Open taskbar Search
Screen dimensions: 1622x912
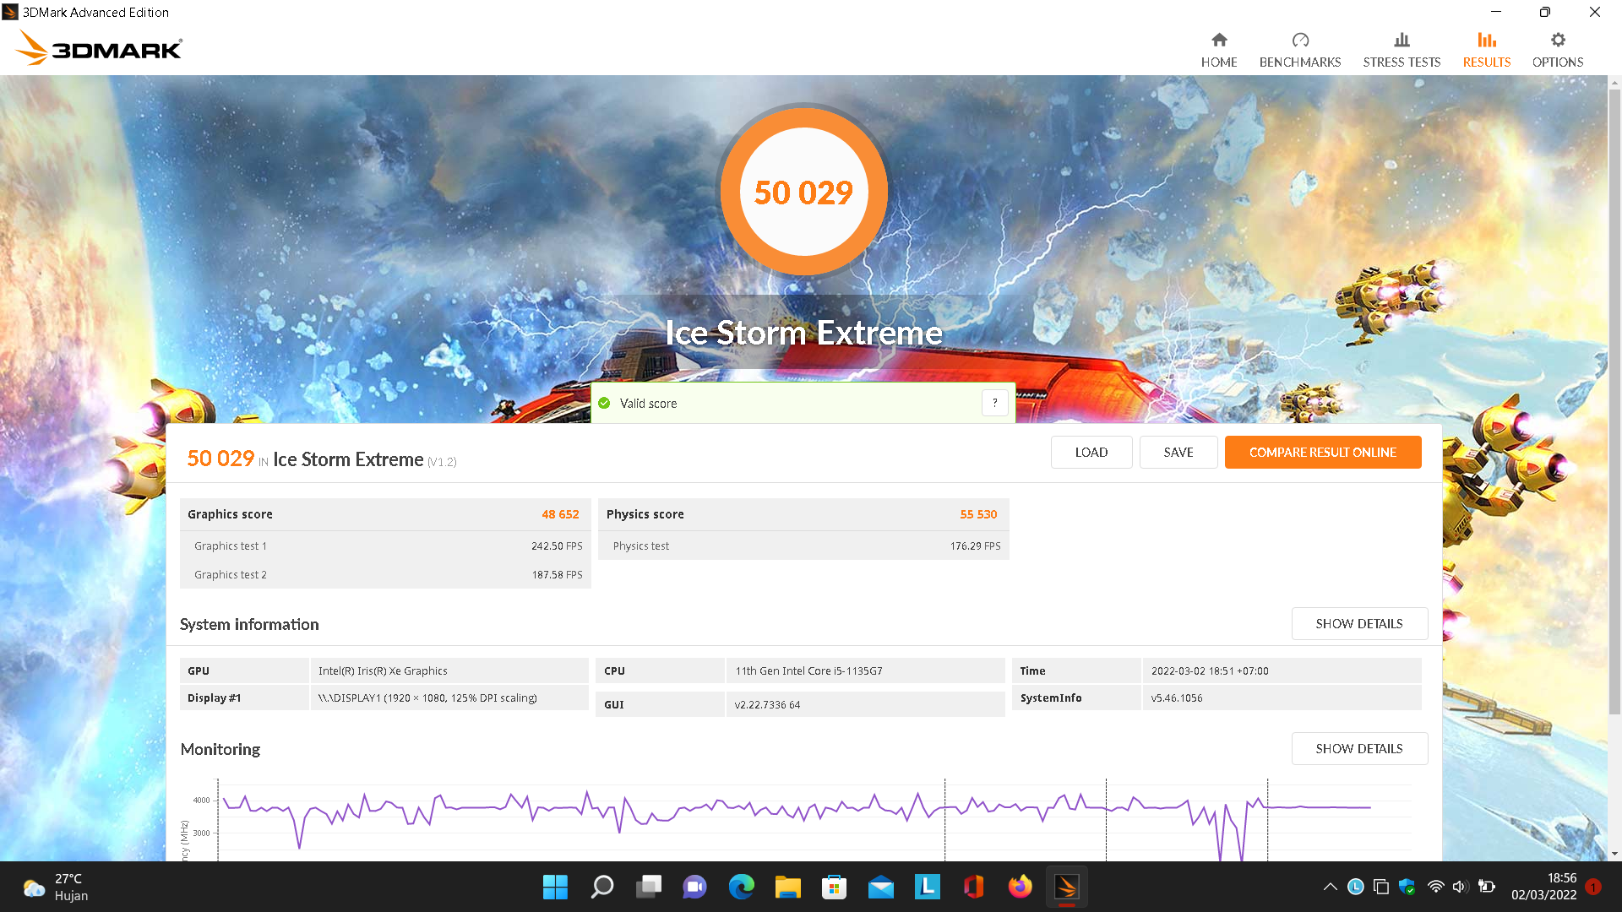[x=601, y=887]
